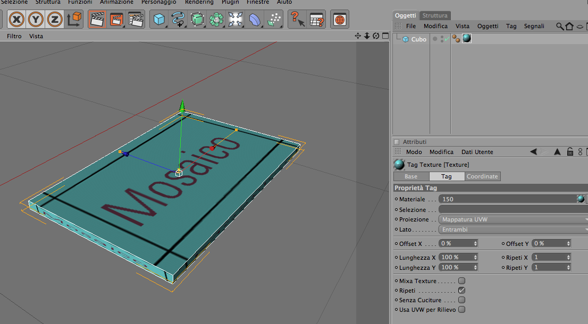Click the question-mark pointer help icon
Viewport: 588px width, 324px height.
pos(298,20)
